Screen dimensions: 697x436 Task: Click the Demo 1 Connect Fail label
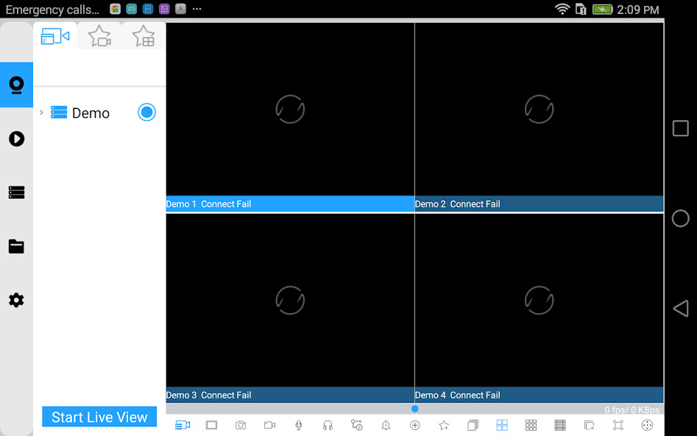click(208, 204)
